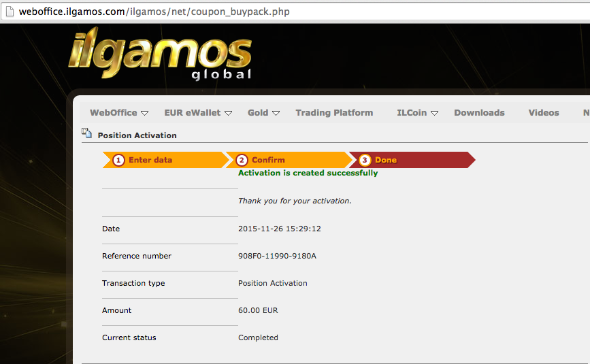Select step 2 Confirm

pos(289,160)
